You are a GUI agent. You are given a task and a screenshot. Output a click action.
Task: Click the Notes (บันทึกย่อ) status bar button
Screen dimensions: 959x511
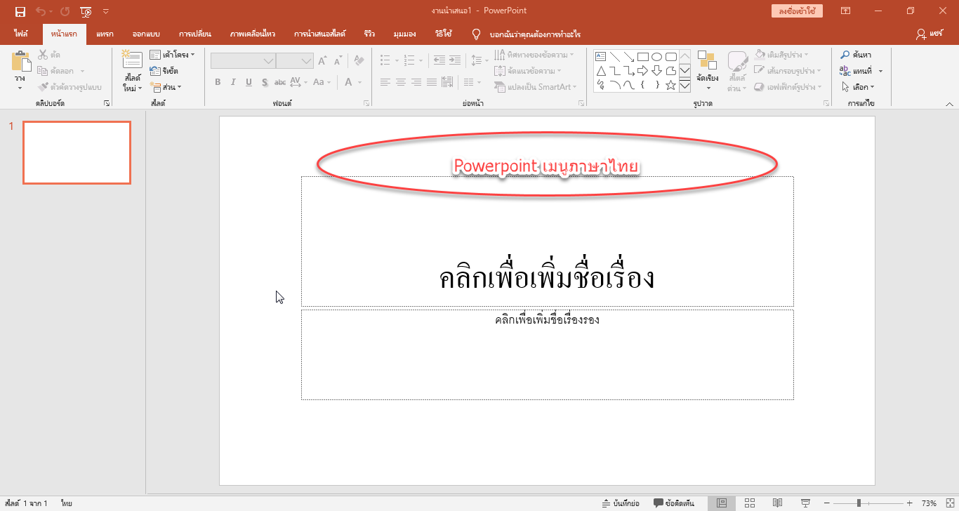[x=621, y=503]
